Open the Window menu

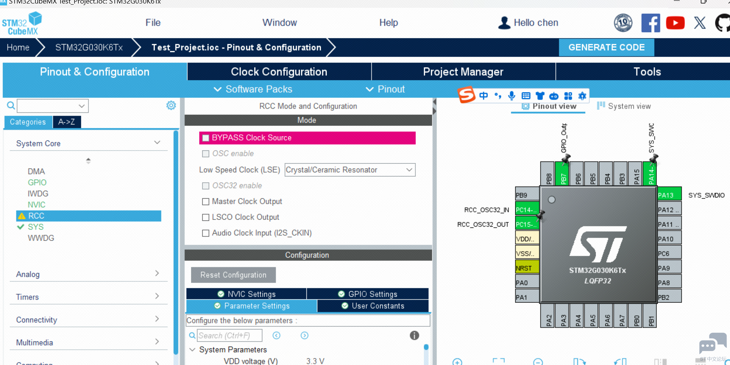pos(280,23)
